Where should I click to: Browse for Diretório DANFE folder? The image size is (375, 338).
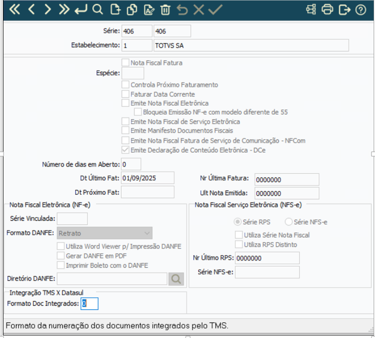(176, 279)
